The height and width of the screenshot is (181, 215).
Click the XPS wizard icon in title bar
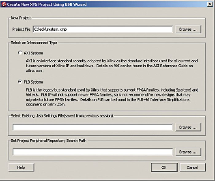tap(3, 4)
